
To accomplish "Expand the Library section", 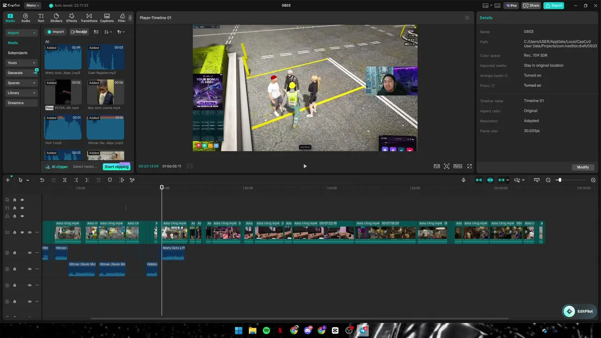I will (x=22, y=93).
